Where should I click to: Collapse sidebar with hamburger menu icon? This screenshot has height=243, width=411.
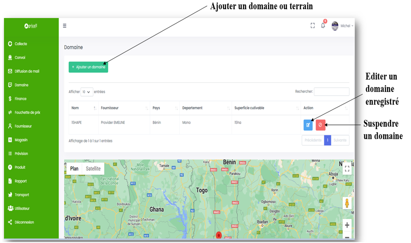pyautogui.click(x=65, y=26)
